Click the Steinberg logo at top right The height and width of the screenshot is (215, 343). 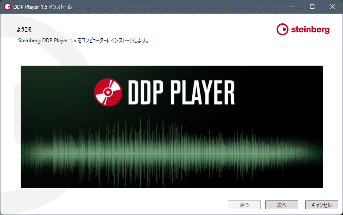[303, 30]
